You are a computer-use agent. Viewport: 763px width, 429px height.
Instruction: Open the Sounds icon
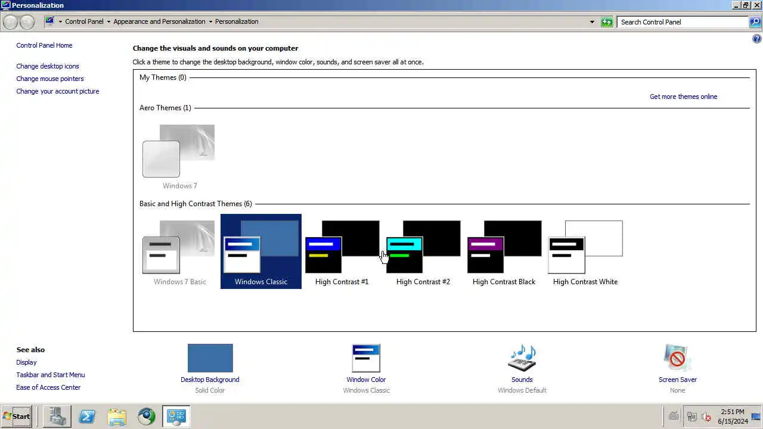coord(522,358)
